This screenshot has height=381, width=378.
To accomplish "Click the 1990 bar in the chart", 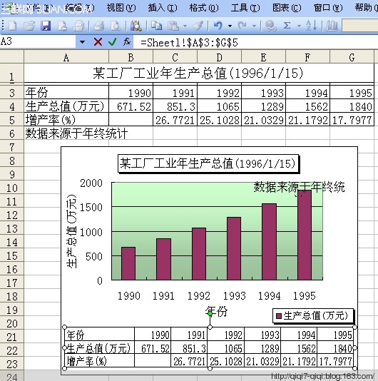I will [x=128, y=263].
